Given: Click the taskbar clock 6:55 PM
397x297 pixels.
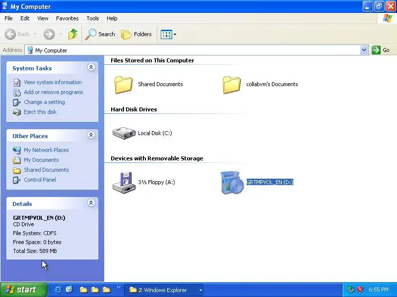Looking at the screenshot, I should [x=379, y=290].
